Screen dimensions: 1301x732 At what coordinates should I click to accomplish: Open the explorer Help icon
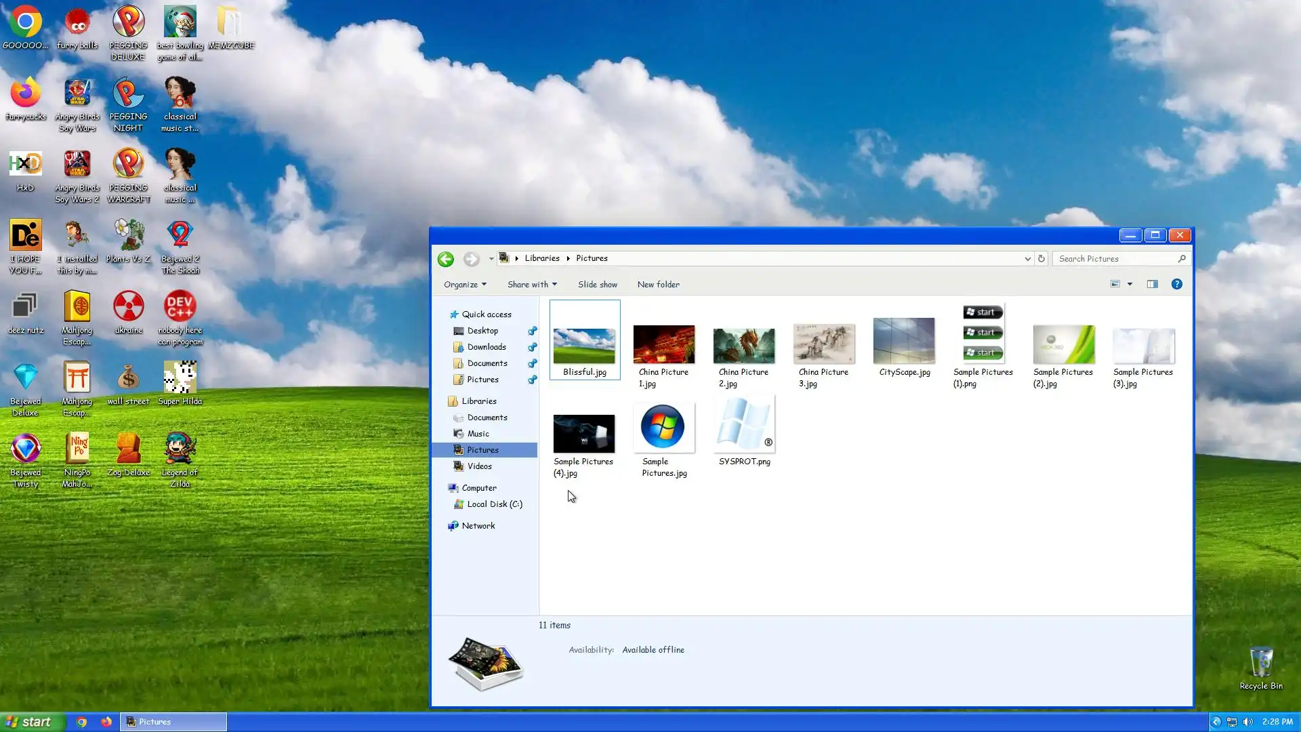pyautogui.click(x=1177, y=284)
